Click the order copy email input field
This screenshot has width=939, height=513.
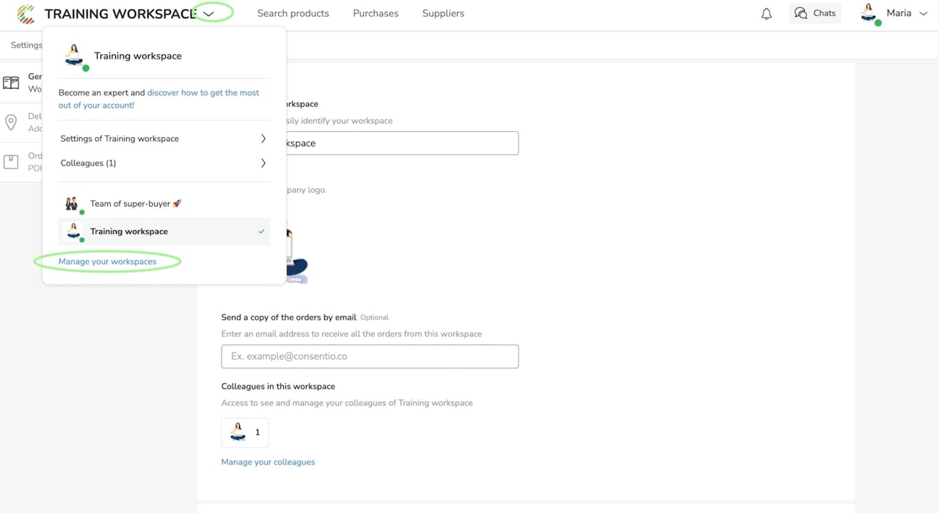(x=370, y=356)
